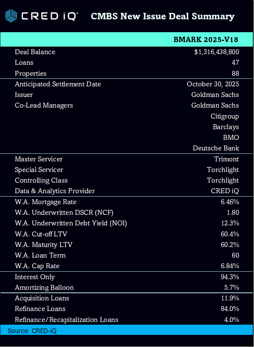This screenshot has width=254, height=347.
Task: Click the W.A. Mortgage Rate 6.46% value
Action: (230, 202)
